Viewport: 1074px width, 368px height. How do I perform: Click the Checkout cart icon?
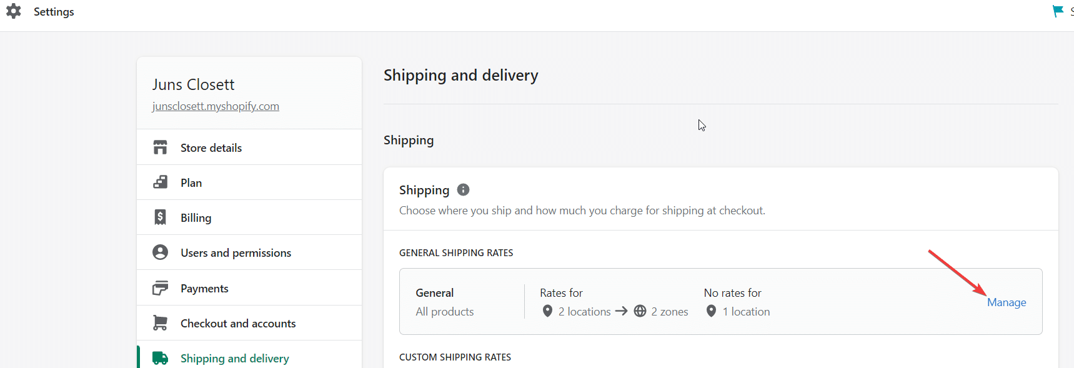161,323
